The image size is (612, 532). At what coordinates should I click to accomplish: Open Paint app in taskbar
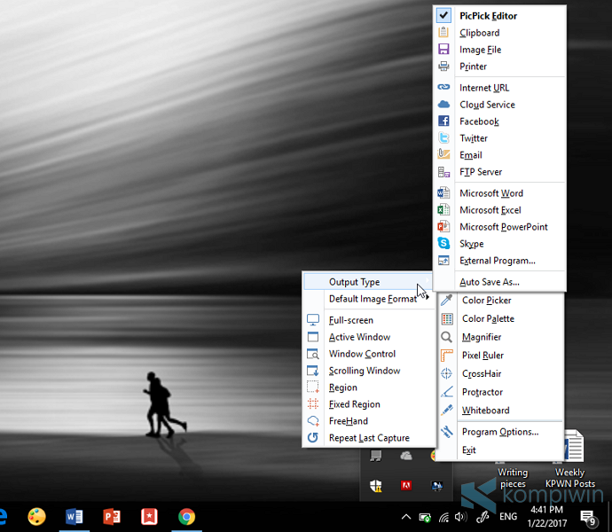36,516
